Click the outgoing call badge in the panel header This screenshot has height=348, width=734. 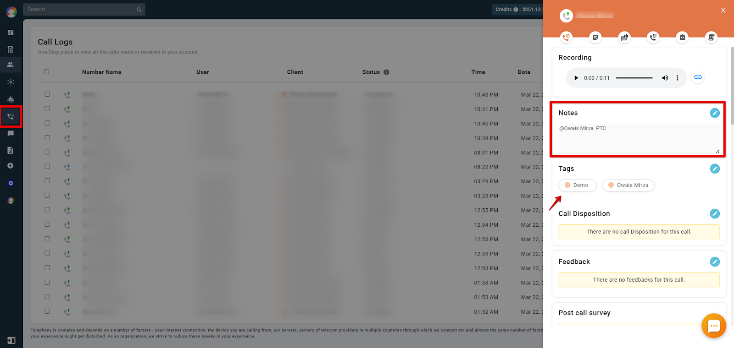tap(567, 16)
